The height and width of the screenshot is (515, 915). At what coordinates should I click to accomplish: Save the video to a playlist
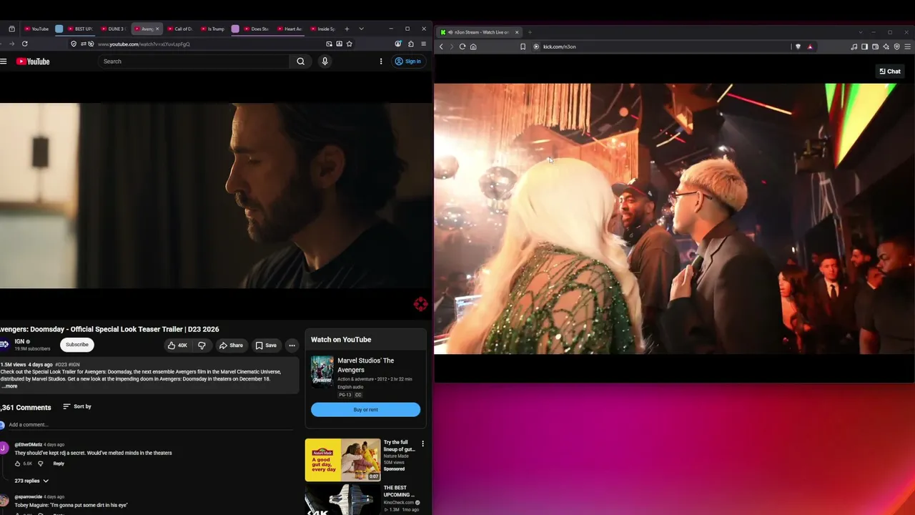(266, 345)
